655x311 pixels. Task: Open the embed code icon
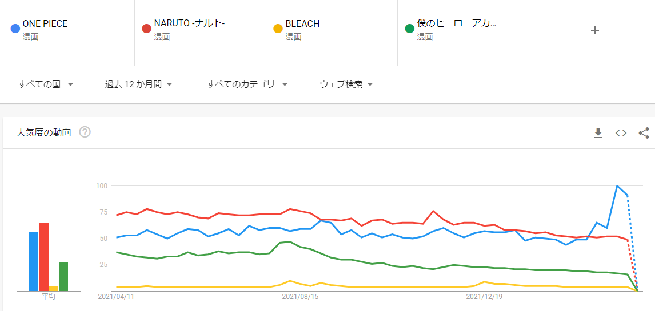[x=621, y=133]
